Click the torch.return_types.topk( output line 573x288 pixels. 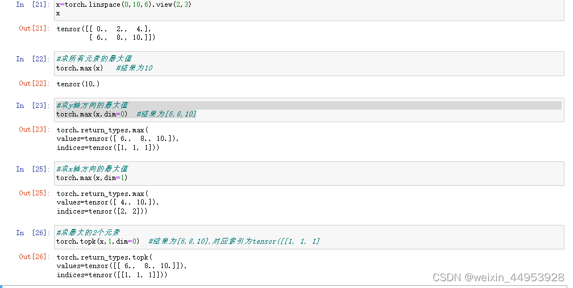(105, 257)
